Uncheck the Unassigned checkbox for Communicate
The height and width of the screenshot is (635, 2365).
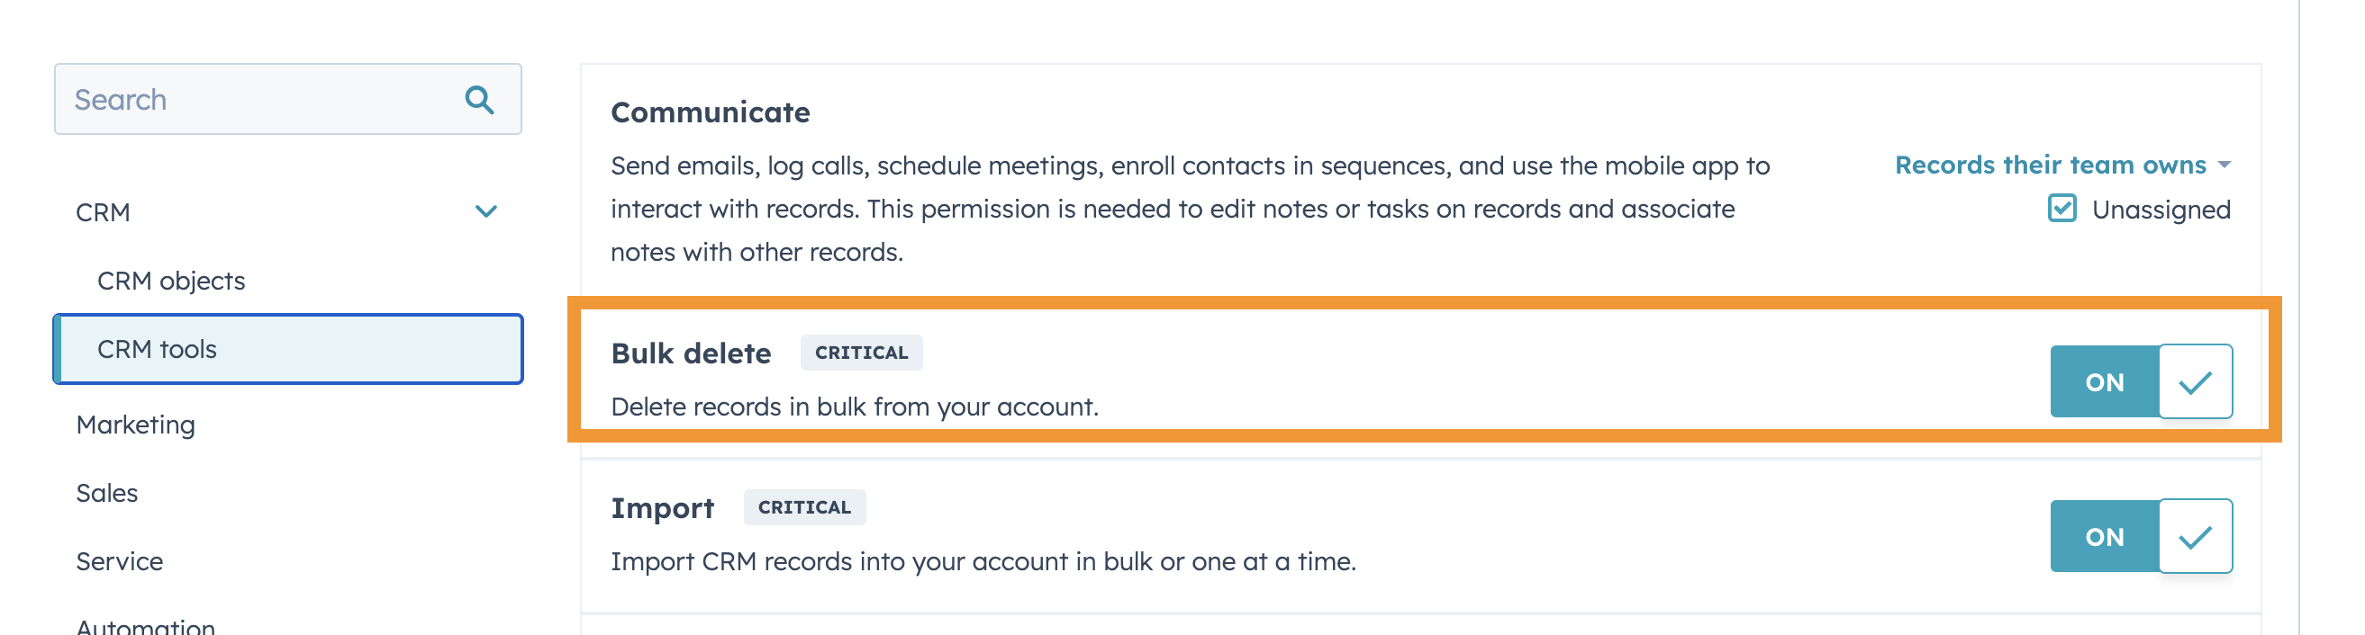(x=2062, y=209)
